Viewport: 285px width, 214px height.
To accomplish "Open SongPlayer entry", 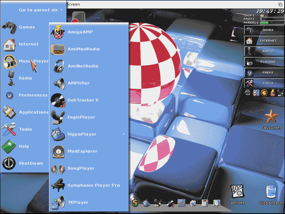I will 89,169.
